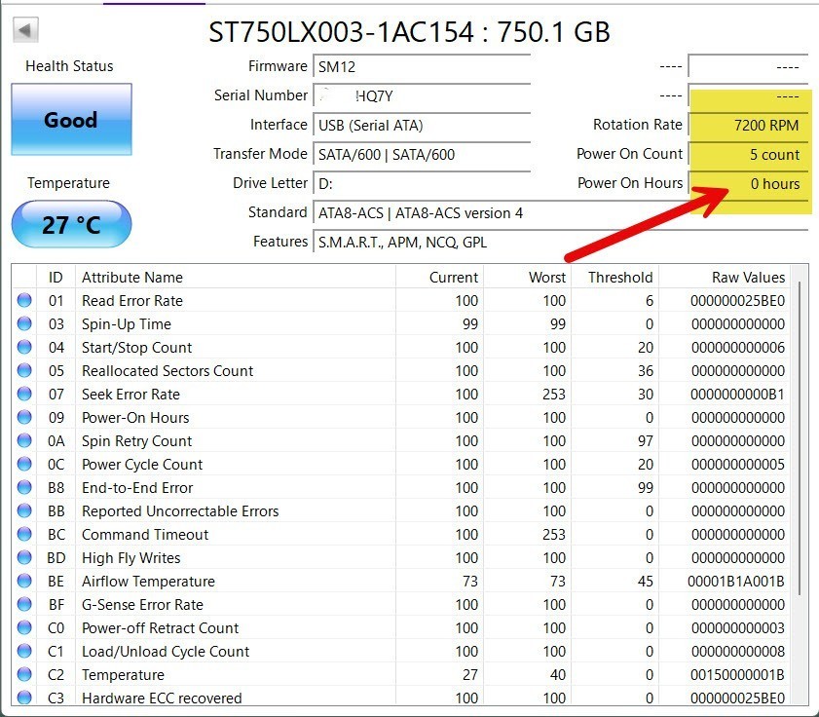The width and height of the screenshot is (819, 717).
Task: Click the Temperature label above 27 °C
Action: pos(68,183)
